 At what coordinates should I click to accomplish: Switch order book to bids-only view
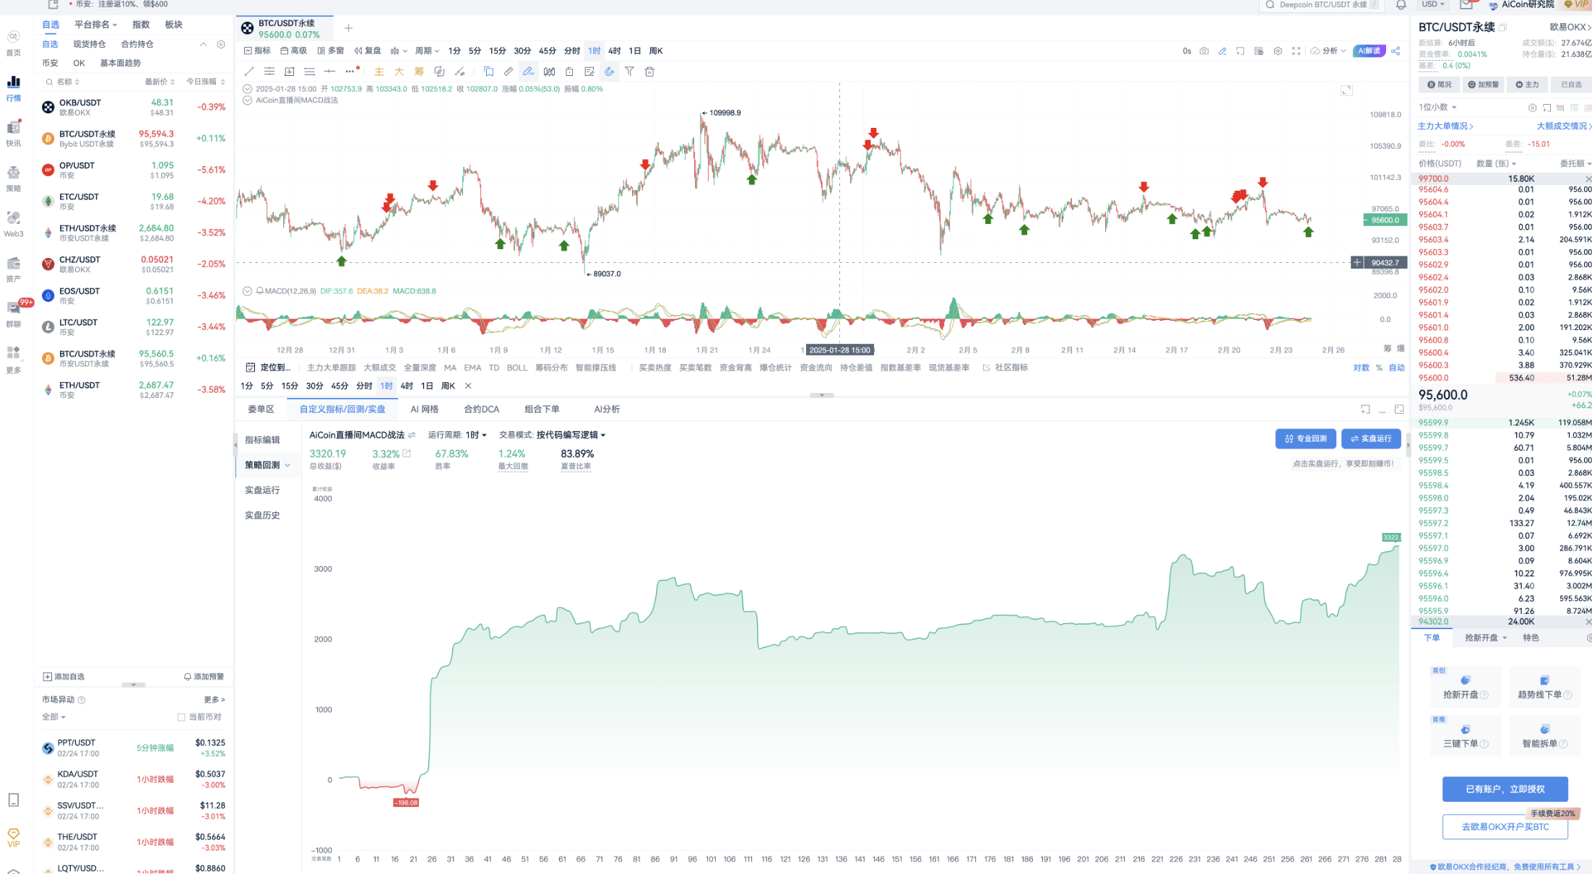(1575, 108)
